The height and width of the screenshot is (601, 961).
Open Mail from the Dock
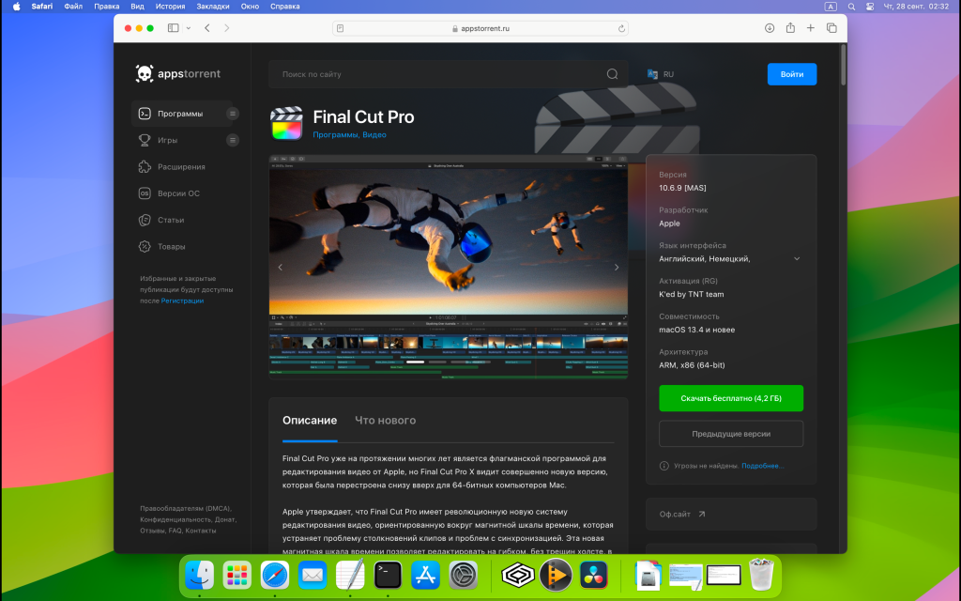click(x=313, y=576)
